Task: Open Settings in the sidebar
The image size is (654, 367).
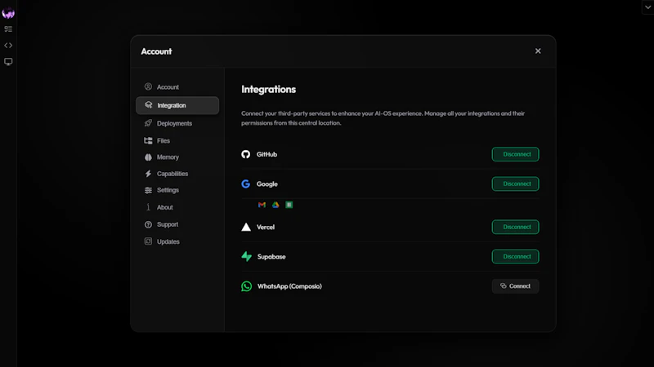Action: click(x=177, y=190)
